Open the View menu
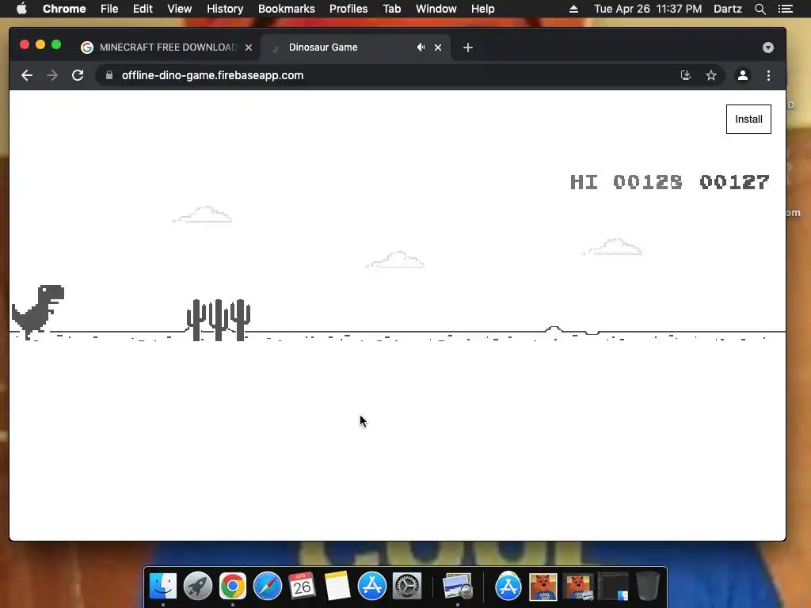 (180, 9)
